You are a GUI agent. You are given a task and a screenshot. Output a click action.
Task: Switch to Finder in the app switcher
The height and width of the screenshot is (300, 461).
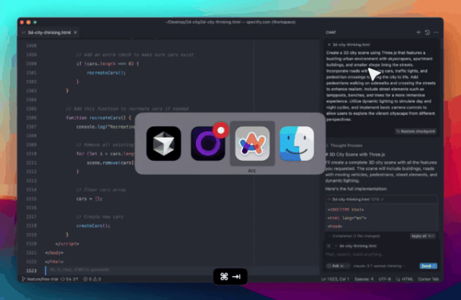pyautogui.click(x=297, y=144)
